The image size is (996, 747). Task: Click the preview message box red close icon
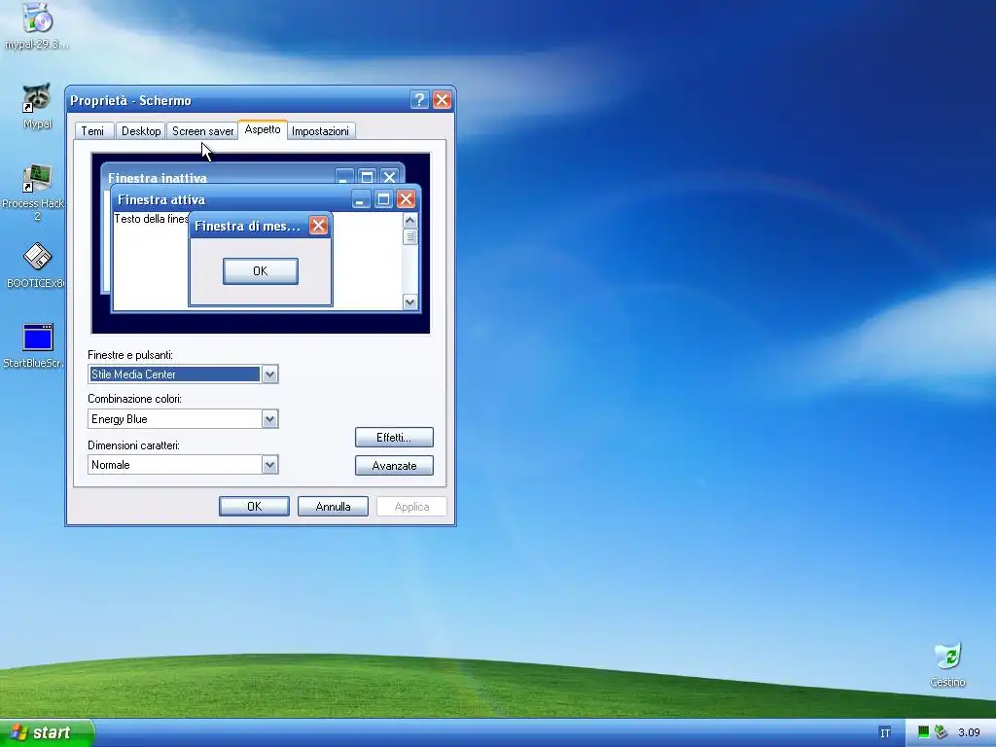pos(318,226)
